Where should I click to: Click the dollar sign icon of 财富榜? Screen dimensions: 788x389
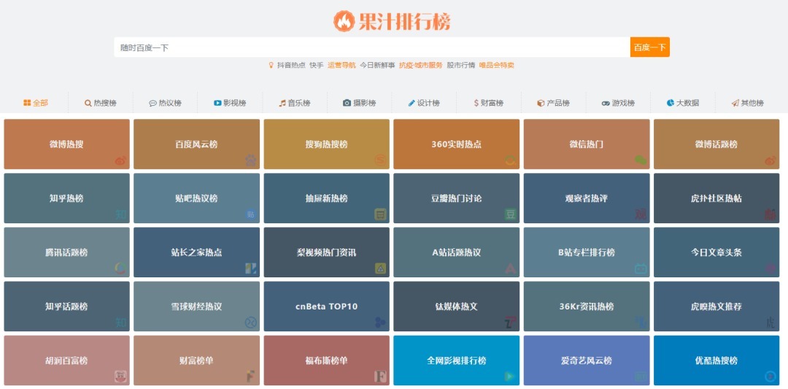pyautogui.click(x=476, y=103)
